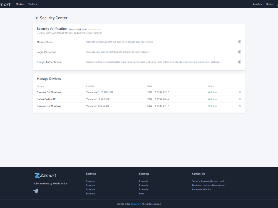Click the Location column header
The width and height of the screenshot is (278, 208).
point(91,86)
